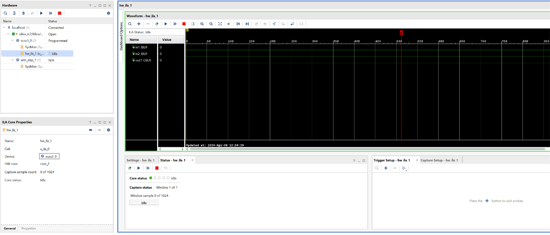Click zoom in icon in Waveform toolbar
The image size is (550, 235).
[x=202, y=24]
